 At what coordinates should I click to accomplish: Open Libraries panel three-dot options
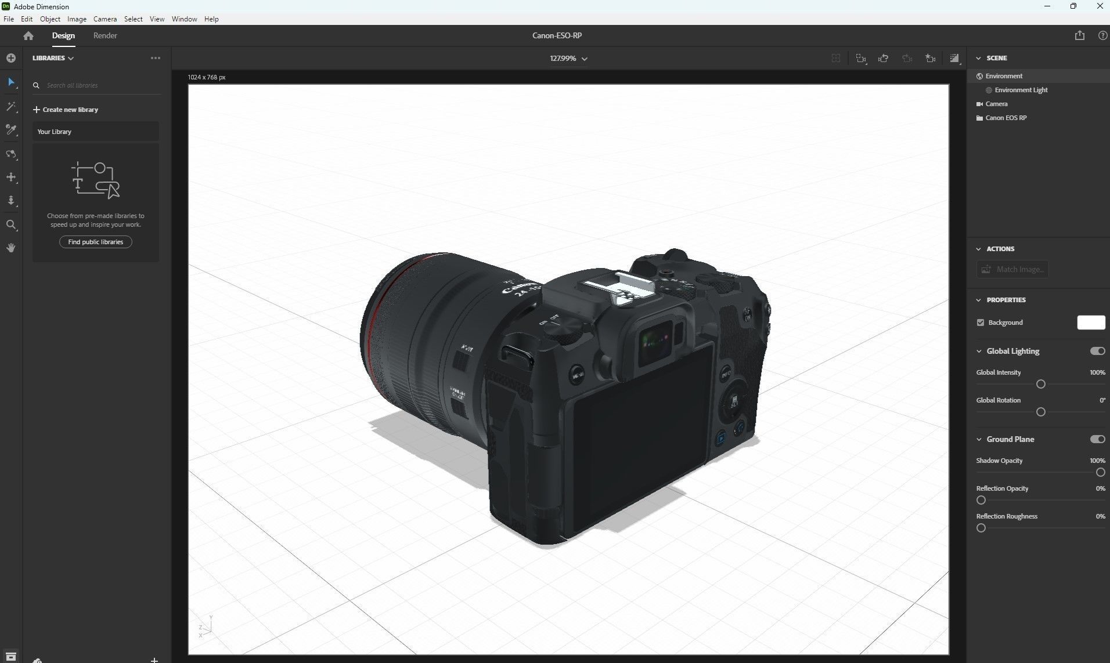[x=156, y=58]
